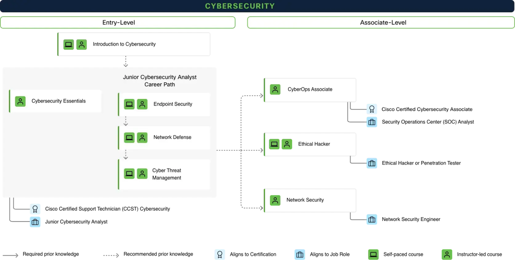Click the badge icon in the bottom legend
Viewport: 515px width, 260px height.
[220, 254]
